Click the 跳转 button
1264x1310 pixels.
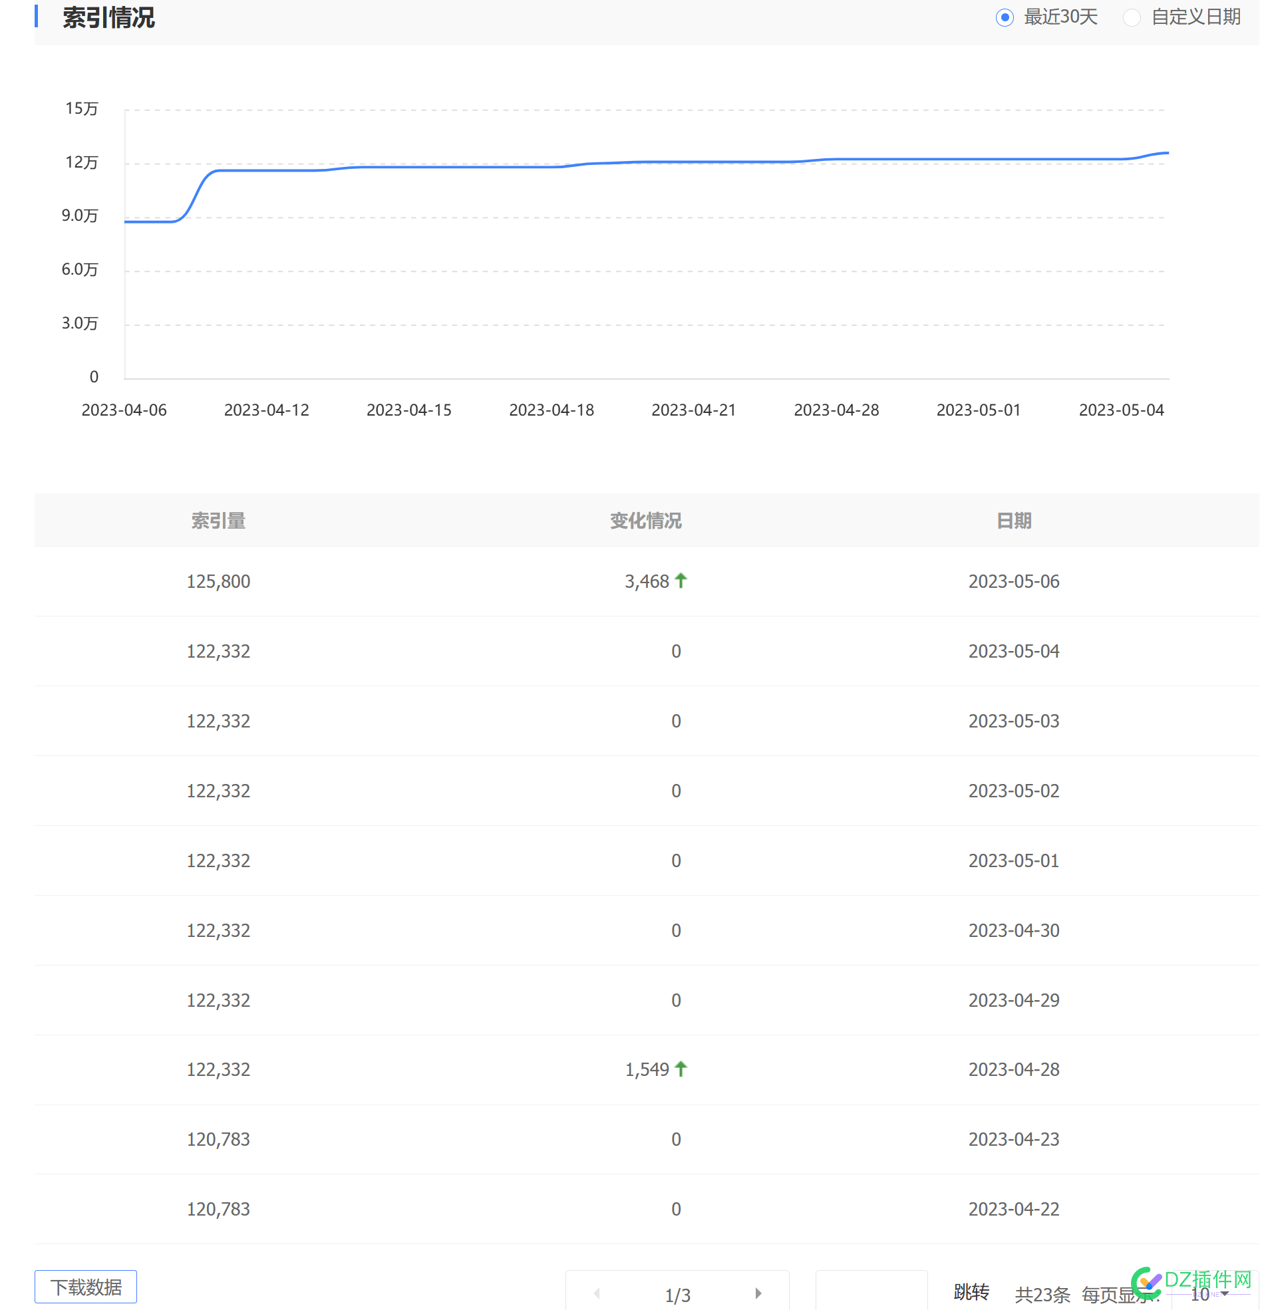[971, 1292]
